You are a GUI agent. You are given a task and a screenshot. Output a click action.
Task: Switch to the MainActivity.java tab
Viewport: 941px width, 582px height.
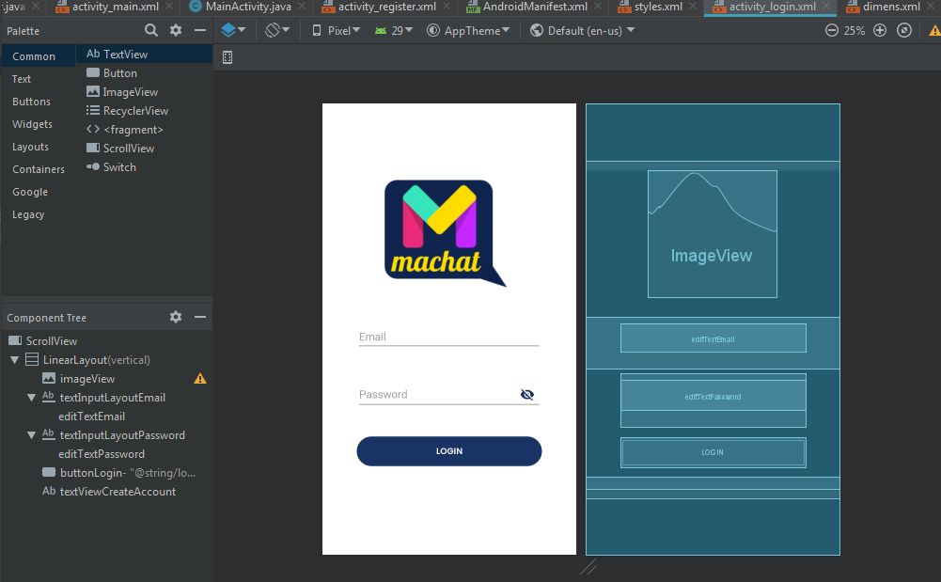tap(246, 7)
